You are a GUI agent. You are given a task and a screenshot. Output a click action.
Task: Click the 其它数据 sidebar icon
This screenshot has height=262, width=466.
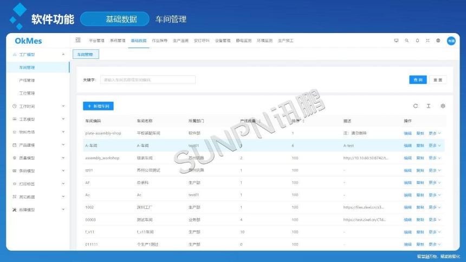click(14, 196)
